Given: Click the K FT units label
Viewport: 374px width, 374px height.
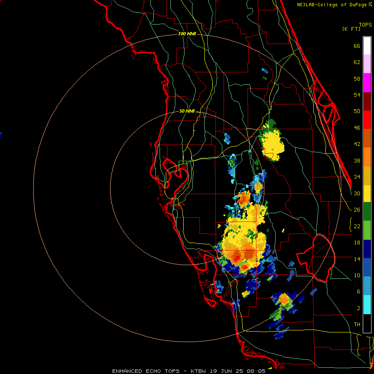Looking at the screenshot, I should point(351,29).
